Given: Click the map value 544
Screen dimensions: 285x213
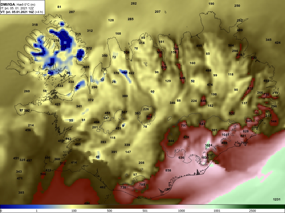Looking at the screenshot, I should click(x=274, y=121).
